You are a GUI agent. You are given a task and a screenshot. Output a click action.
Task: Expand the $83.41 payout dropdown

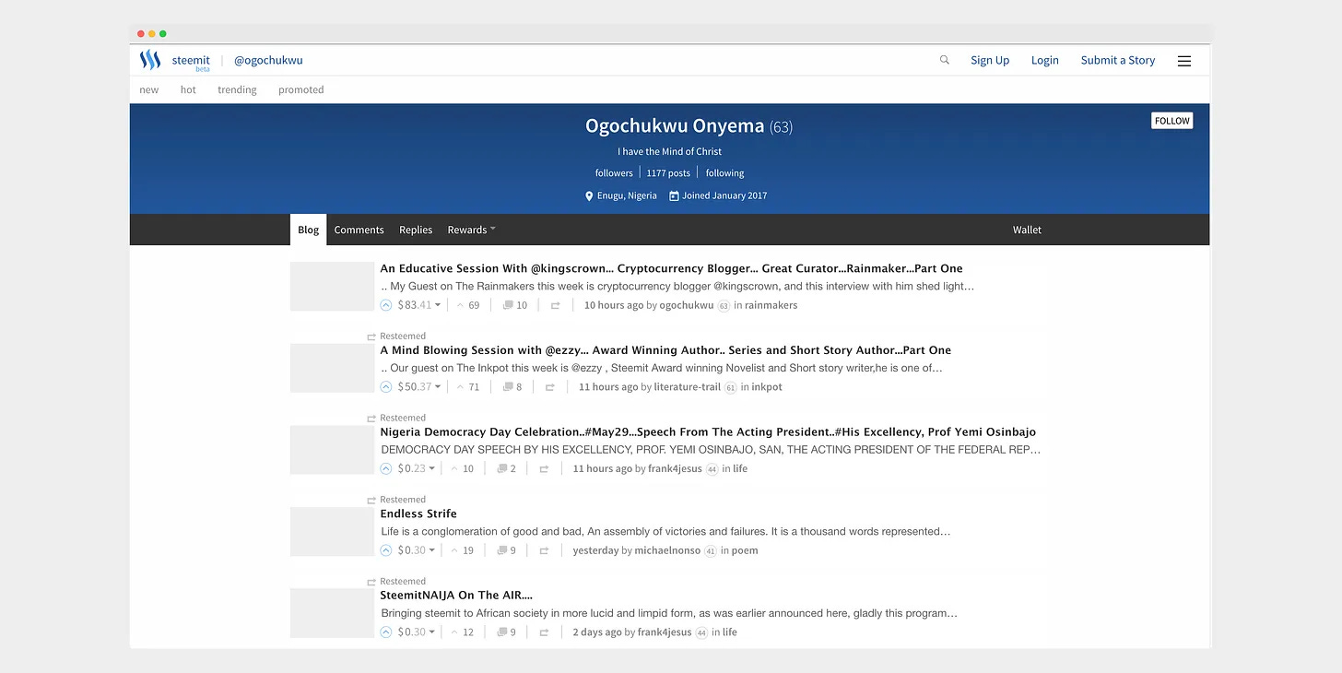tap(438, 305)
